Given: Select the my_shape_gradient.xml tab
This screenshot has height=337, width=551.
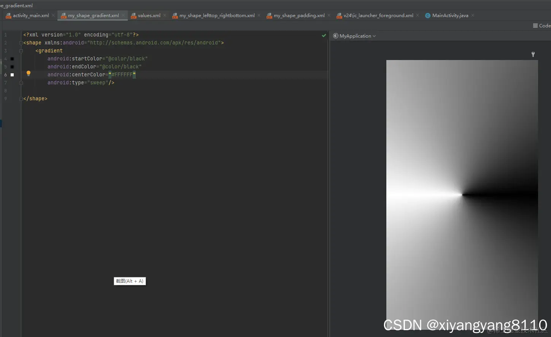Looking at the screenshot, I should coord(93,16).
